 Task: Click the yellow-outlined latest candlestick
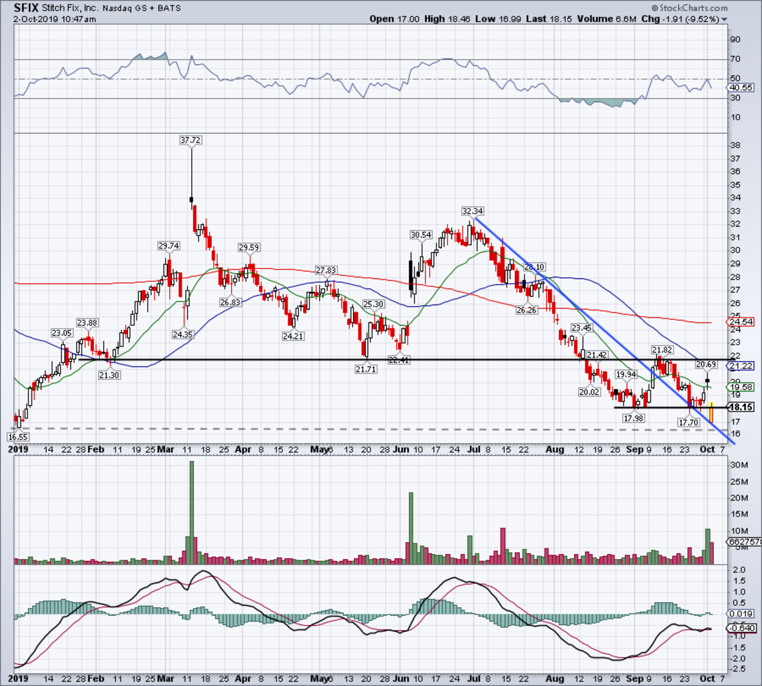(712, 412)
